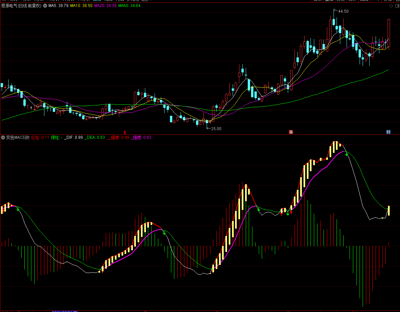This screenshot has width=400, height=312.
Task: Click the _DEA: 0.93 value
Action: click(x=94, y=137)
